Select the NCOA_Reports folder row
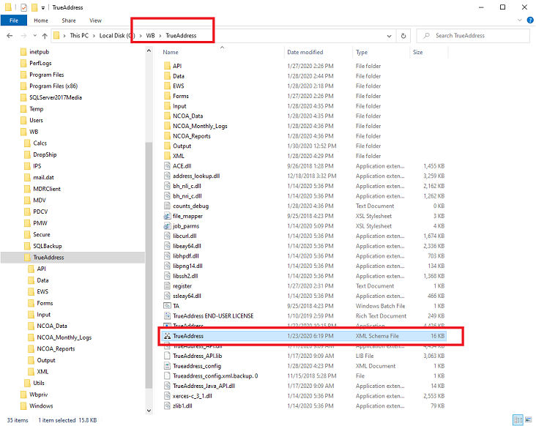536x426 pixels. pos(305,136)
